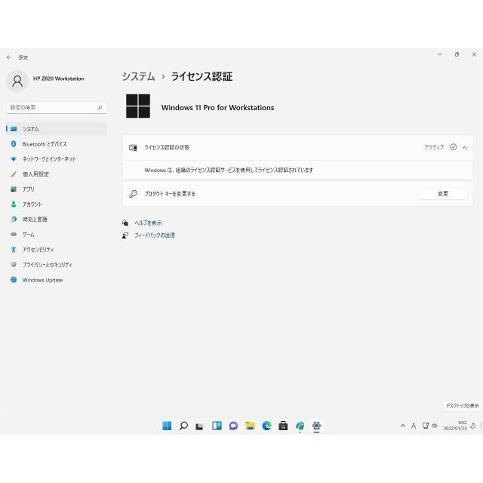Click the IME input mode A indicator
Viewport: 483px width, 483px height.
(414, 426)
